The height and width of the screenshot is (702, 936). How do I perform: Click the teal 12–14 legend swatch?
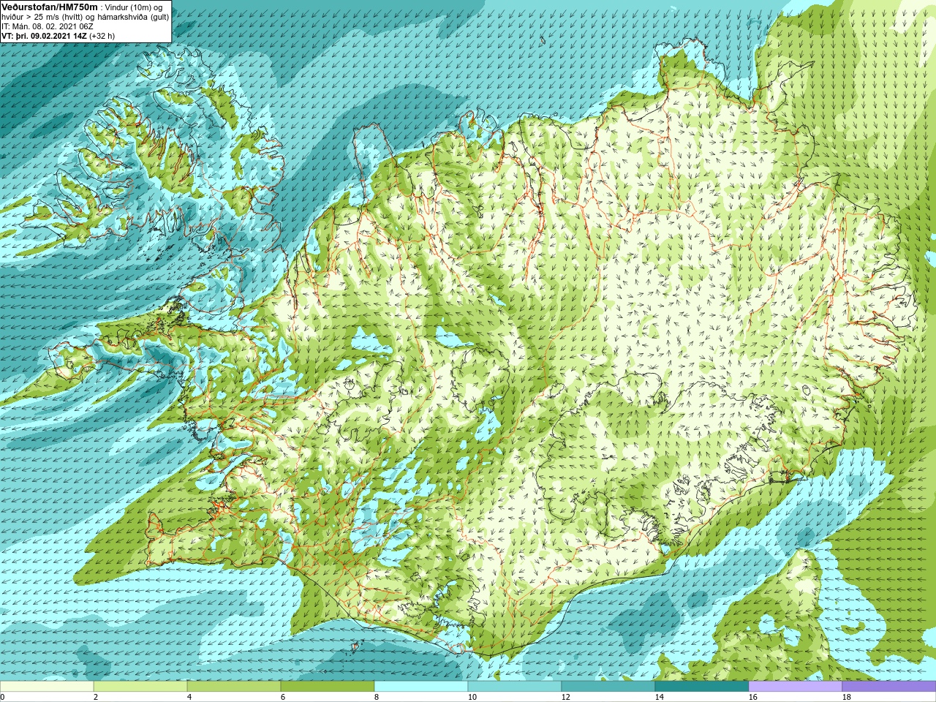(x=608, y=687)
